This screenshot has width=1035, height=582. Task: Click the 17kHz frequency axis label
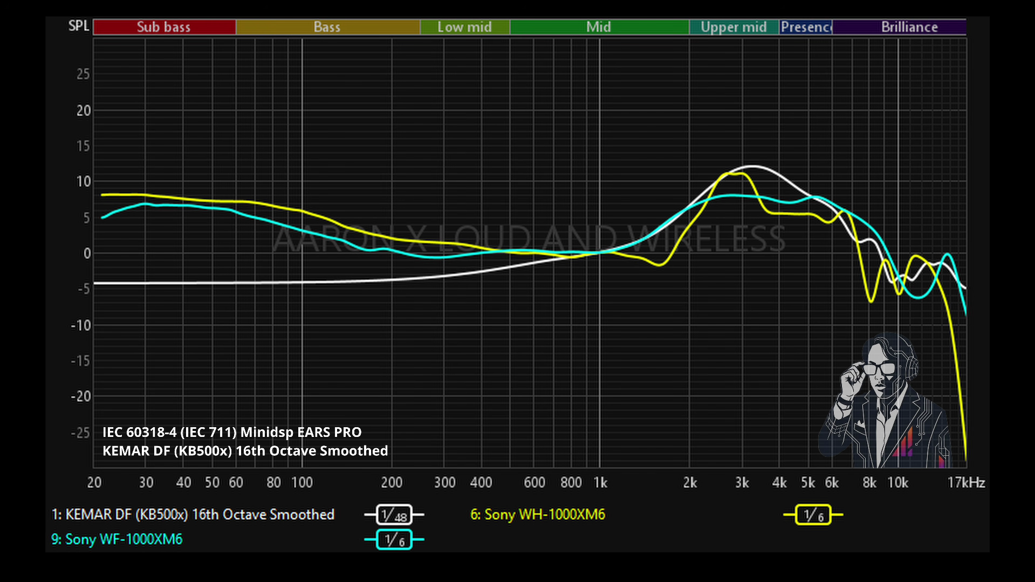[966, 482]
